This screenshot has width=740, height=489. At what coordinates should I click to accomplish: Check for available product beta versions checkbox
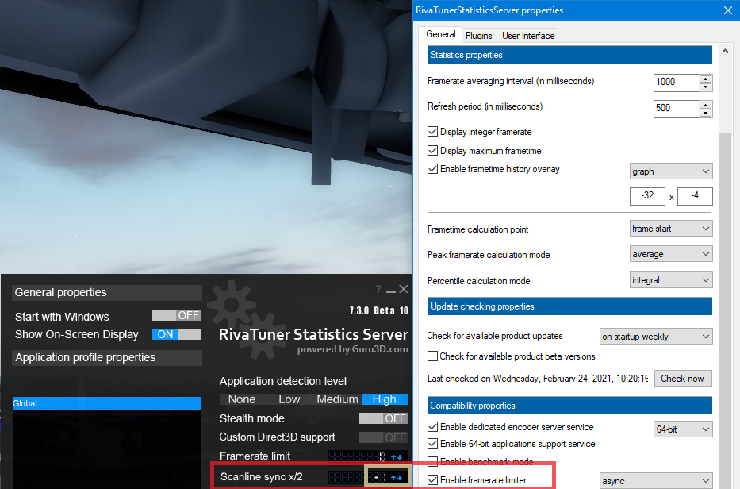point(432,356)
